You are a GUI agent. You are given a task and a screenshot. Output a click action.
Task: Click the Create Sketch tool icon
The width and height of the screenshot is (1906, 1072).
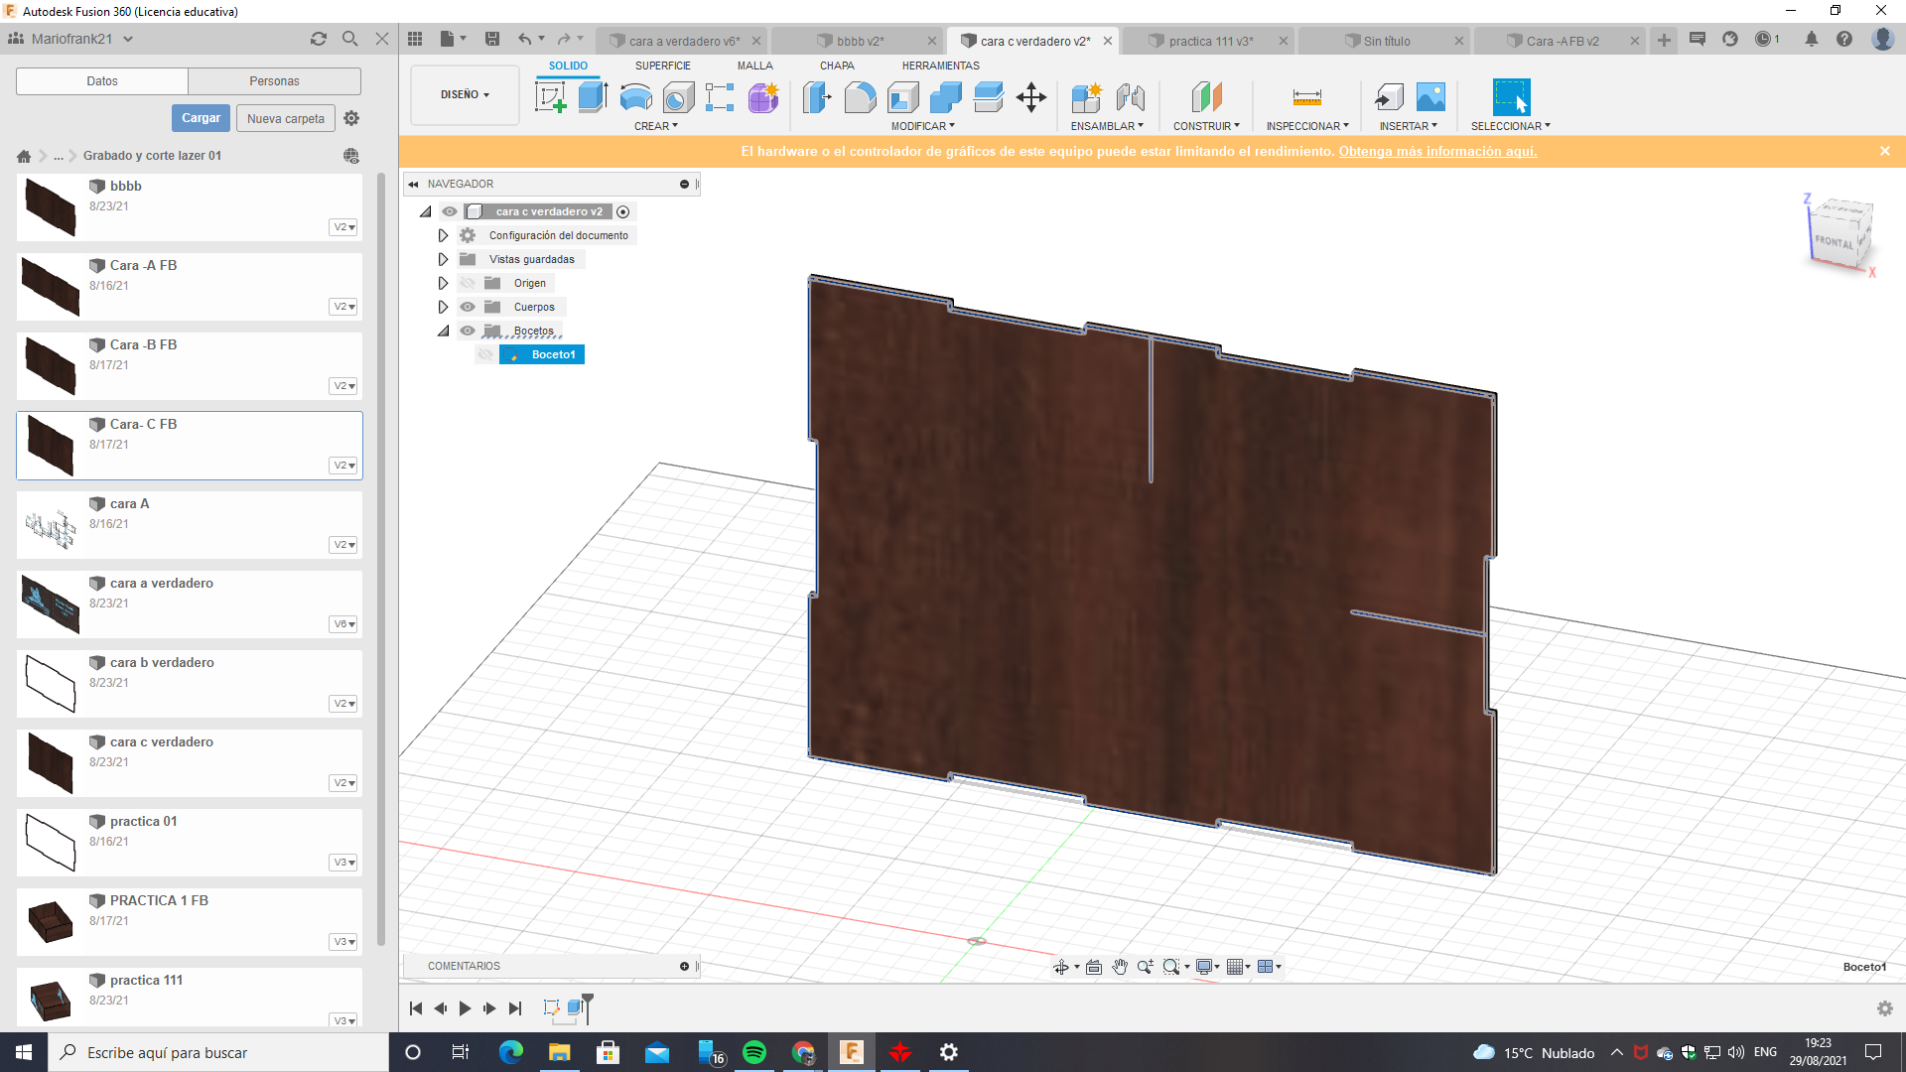tap(550, 97)
